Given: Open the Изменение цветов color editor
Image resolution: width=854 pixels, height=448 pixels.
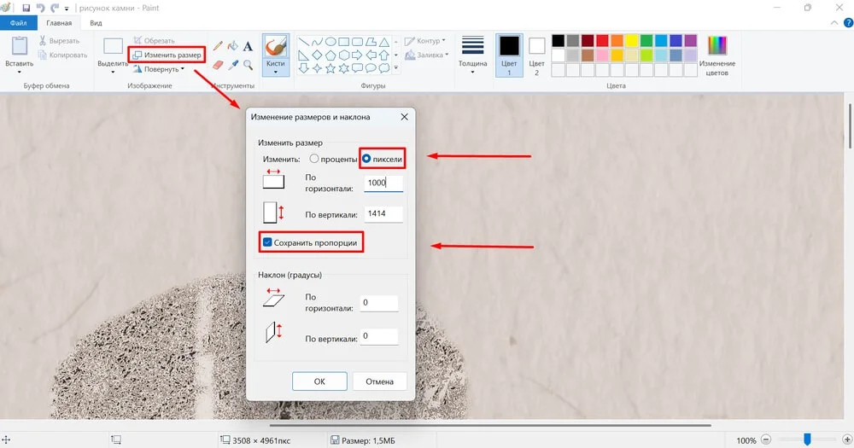Looking at the screenshot, I should [x=717, y=56].
